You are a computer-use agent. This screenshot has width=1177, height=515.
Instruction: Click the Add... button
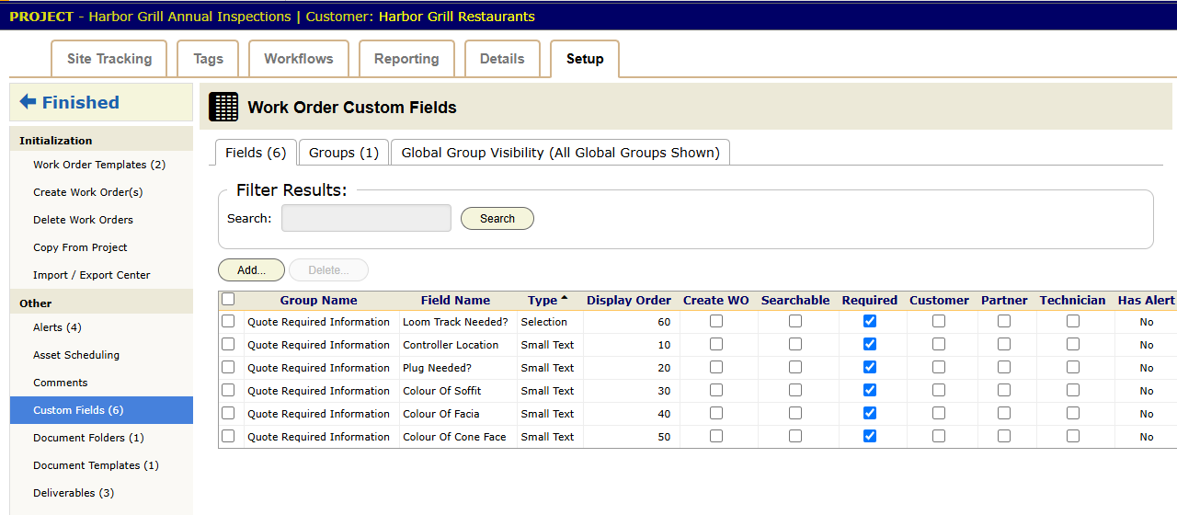pos(251,269)
